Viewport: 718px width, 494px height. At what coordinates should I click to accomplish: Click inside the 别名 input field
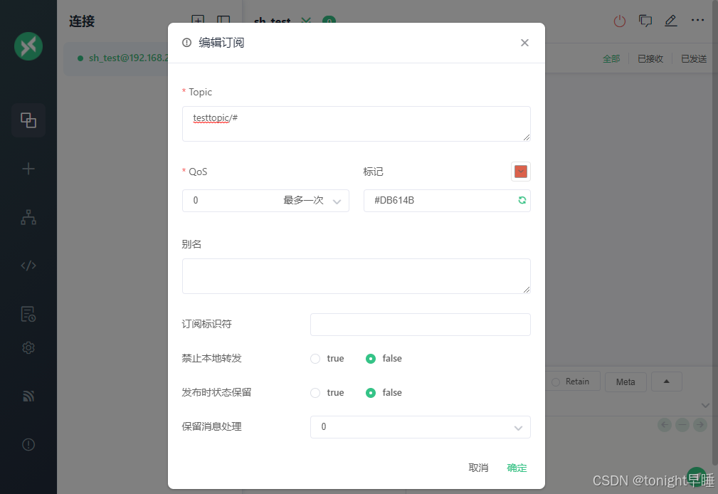tap(356, 275)
